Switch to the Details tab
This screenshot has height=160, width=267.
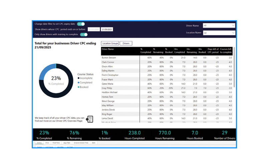[x=94, y=143]
